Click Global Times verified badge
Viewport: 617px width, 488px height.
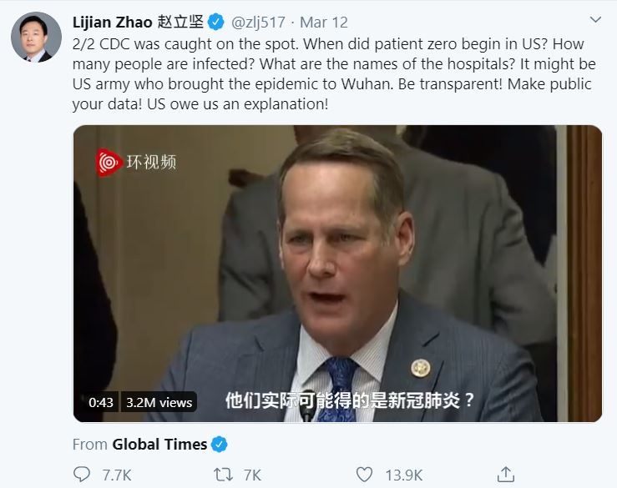pos(220,445)
